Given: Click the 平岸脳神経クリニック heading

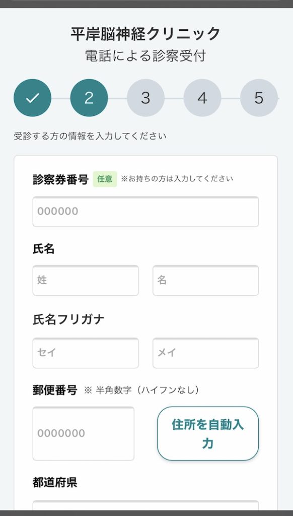Looking at the screenshot, I should (x=145, y=34).
